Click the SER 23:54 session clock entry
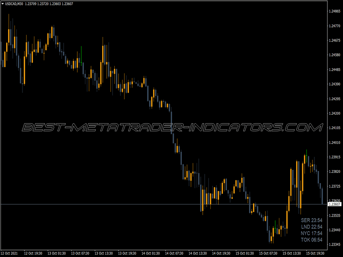Image resolution: width=343 pixels, height=257 pixels. pos(312,220)
